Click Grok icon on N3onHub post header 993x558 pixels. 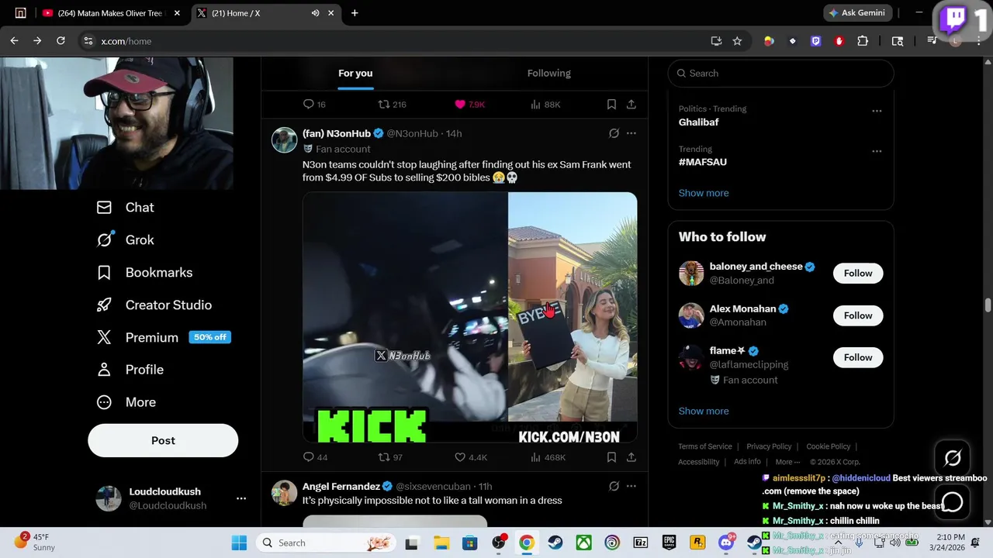[x=614, y=133]
